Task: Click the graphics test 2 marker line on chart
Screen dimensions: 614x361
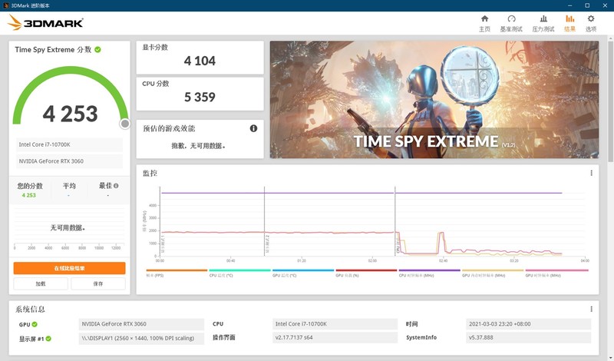Action: click(264, 221)
